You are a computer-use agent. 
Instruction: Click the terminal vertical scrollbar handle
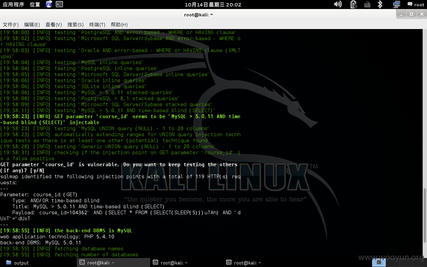425,216
